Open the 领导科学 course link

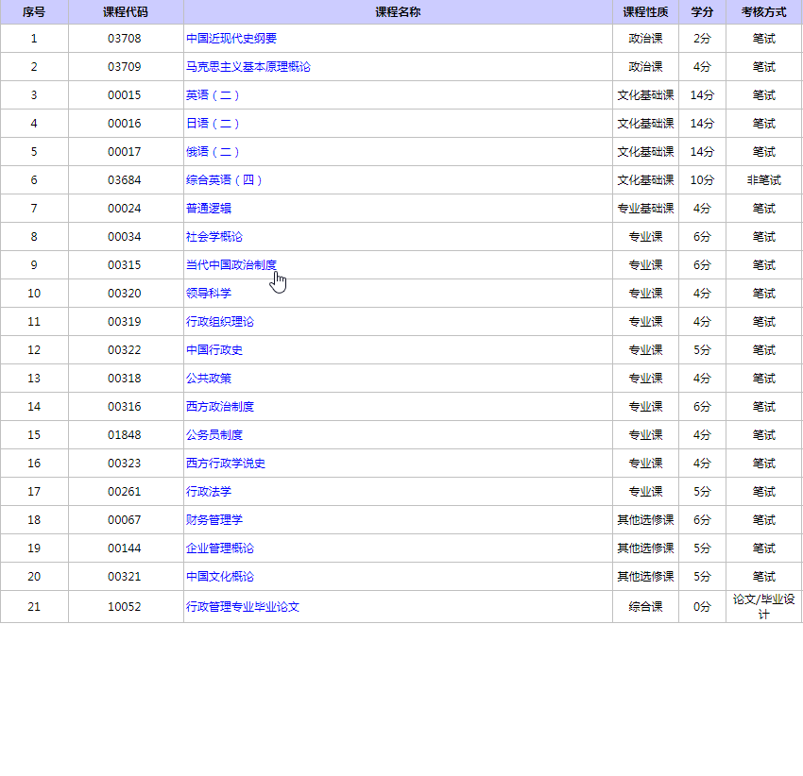click(x=209, y=294)
